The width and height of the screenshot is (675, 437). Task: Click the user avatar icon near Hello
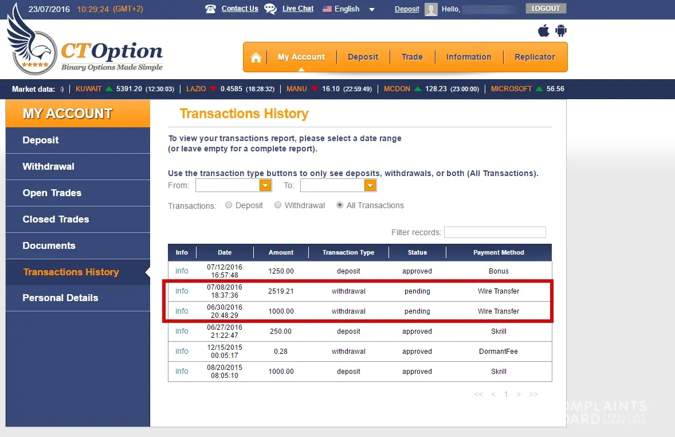coord(431,9)
